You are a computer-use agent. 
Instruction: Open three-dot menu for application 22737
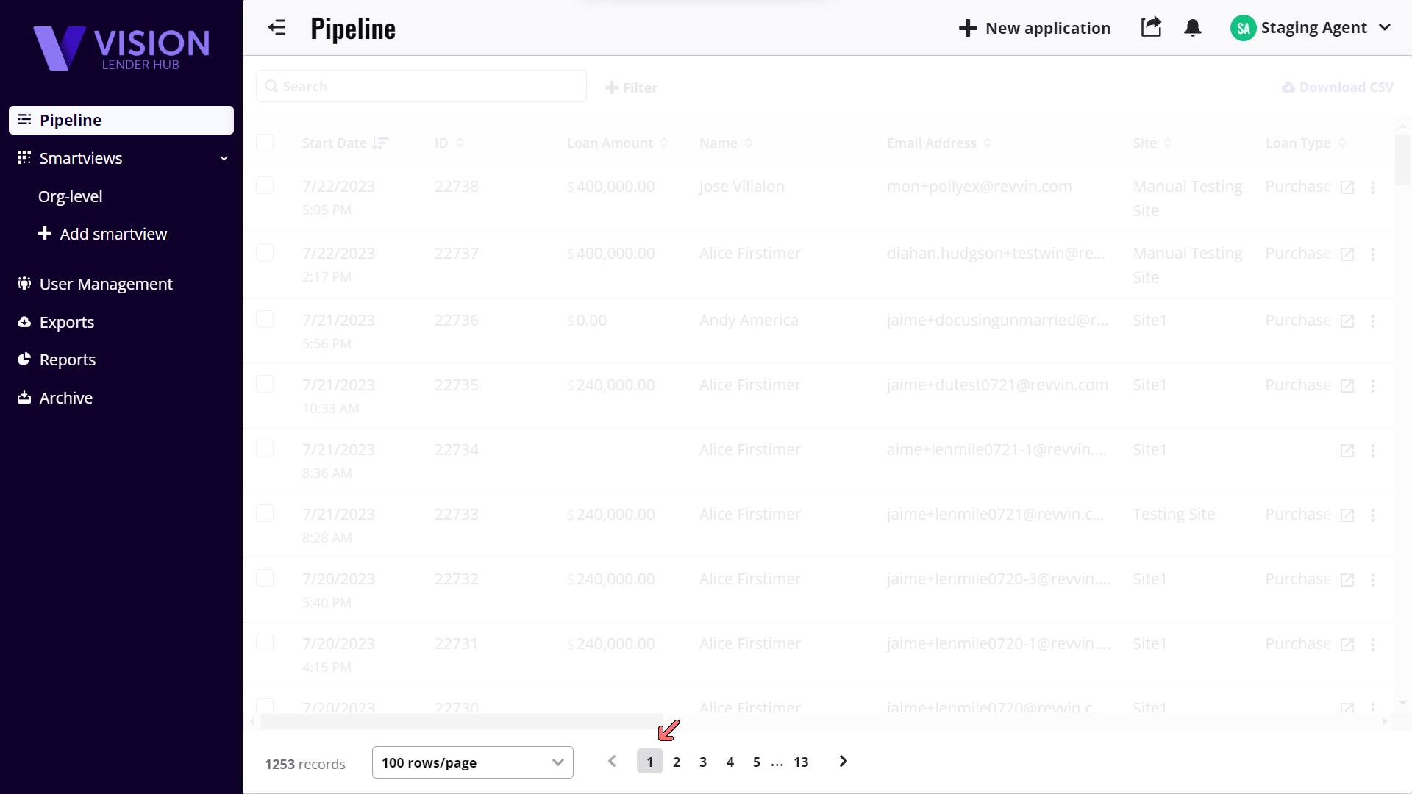[x=1373, y=254]
